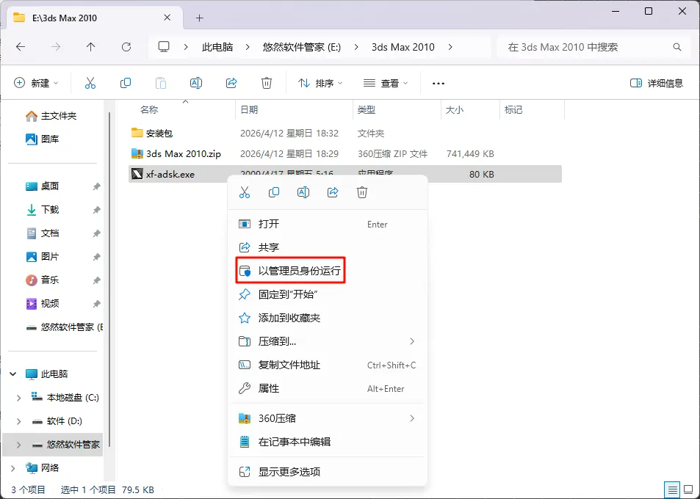Choose 属性 from the context menu
700x499 pixels.
(x=328, y=388)
